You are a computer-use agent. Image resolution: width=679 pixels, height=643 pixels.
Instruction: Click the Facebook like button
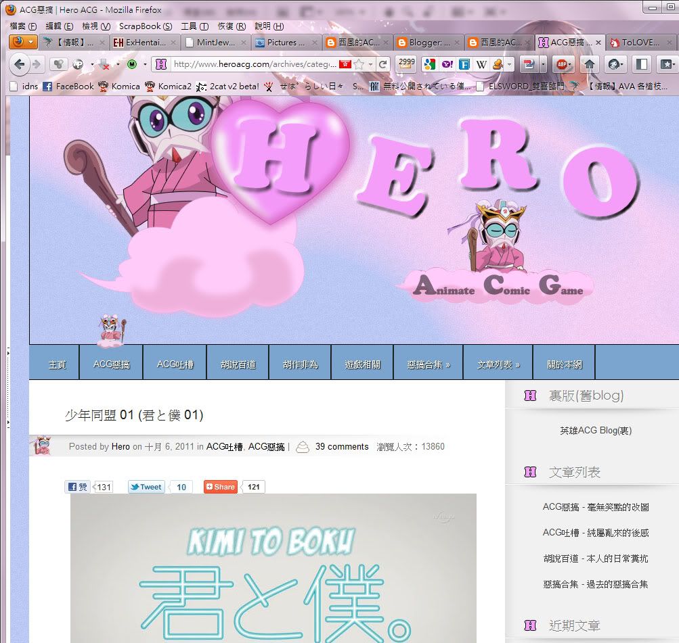[x=78, y=487]
